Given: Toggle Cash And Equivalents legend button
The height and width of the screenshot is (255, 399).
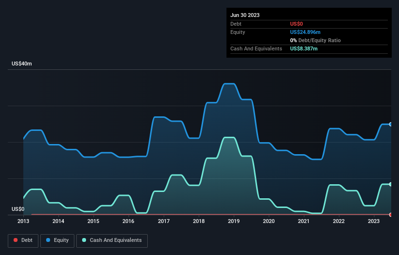Looking at the screenshot, I should pyautogui.click(x=112, y=240).
